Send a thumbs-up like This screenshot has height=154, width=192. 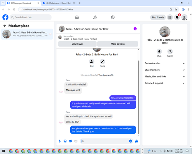pos(137,141)
